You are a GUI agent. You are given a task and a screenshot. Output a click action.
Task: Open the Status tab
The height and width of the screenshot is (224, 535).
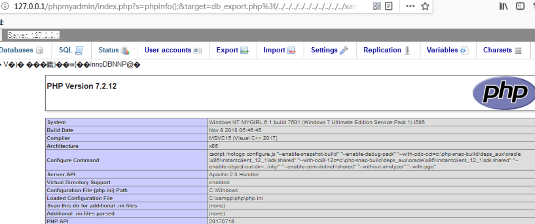tap(114, 50)
